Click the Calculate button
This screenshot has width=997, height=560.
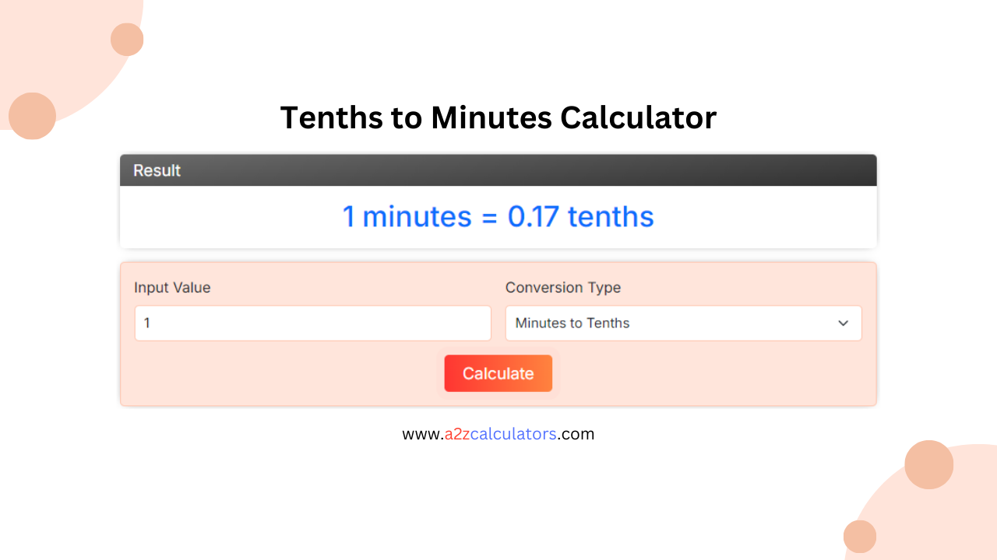(498, 373)
